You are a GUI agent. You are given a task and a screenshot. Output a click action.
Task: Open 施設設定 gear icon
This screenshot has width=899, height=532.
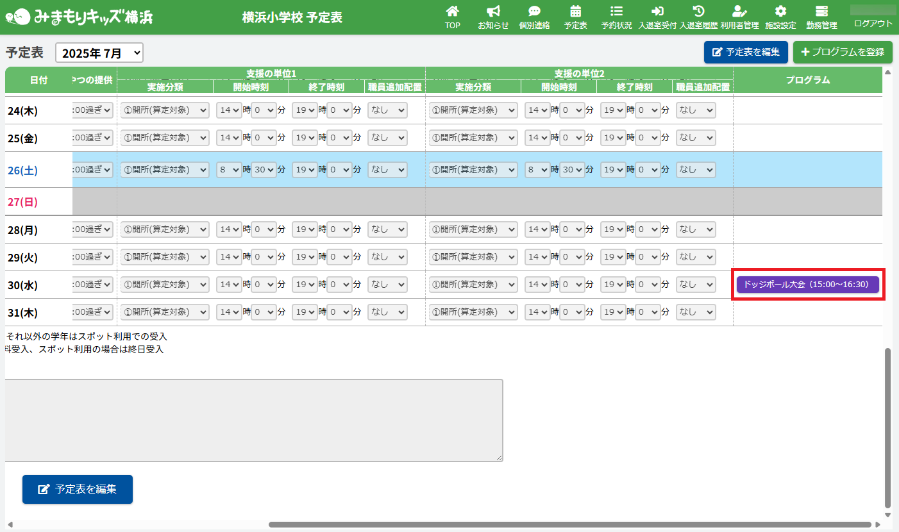coord(780,12)
